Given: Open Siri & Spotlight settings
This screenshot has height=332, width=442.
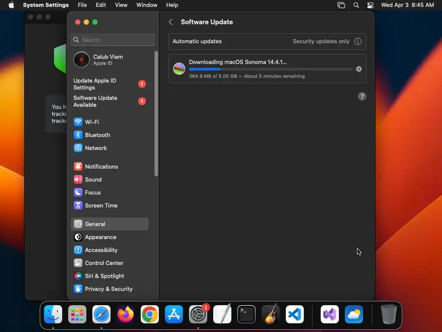Looking at the screenshot, I should (x=109, y=276).
